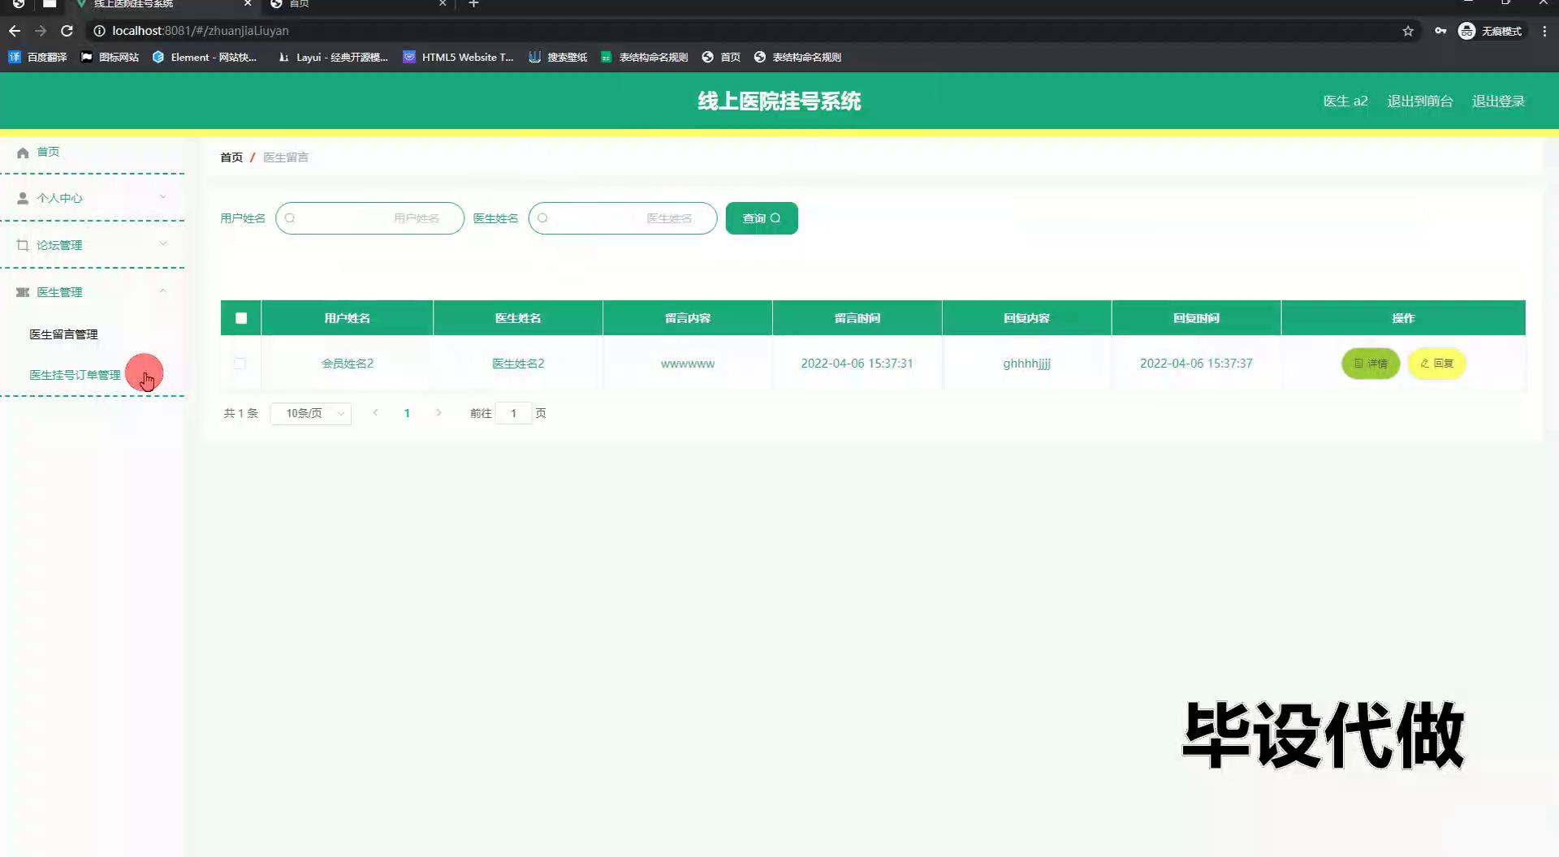1559x857 pixels.
Task: Open the first 表结构命名规则 bookmark
Action: pos(645,57)
